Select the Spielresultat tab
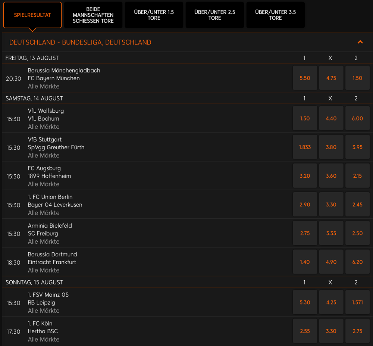The image size is (373, 346). pos(32,15)
